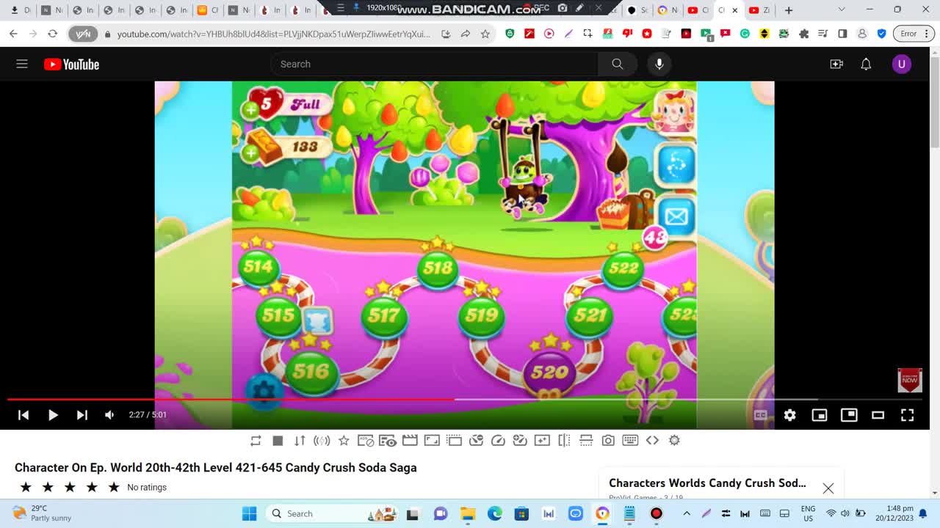Viewport: 940px width, 528px height.
Task: Expand the tab search dropdown arrow
Action: [x=842, y=10]
